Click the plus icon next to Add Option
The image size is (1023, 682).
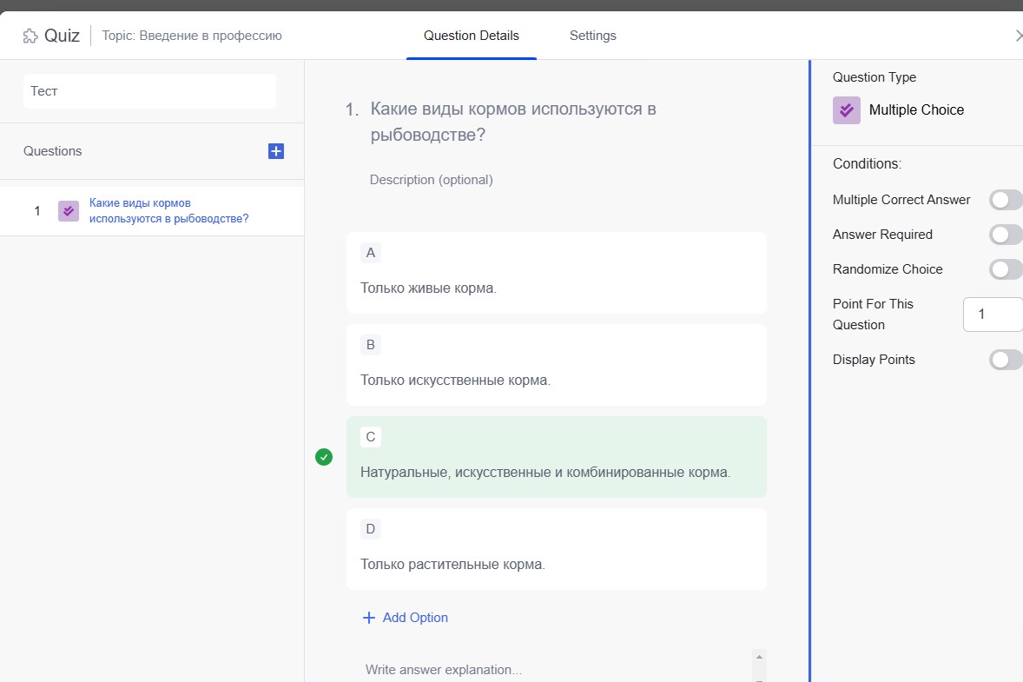click(368, 618)
